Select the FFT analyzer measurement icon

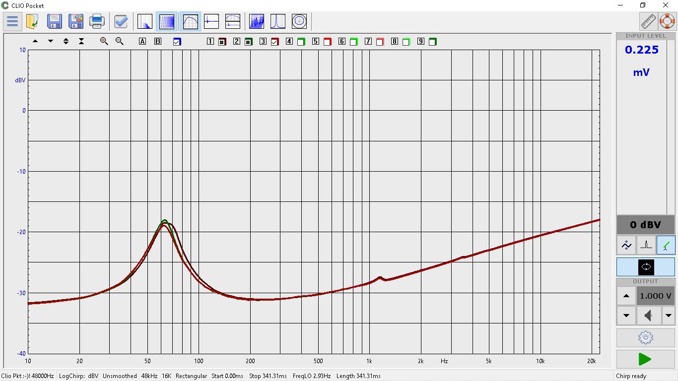[x=144, y=21]
